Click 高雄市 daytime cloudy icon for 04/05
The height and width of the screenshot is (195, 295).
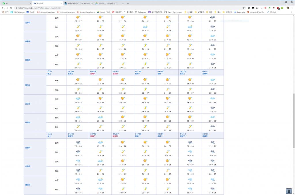click(78, 98)
